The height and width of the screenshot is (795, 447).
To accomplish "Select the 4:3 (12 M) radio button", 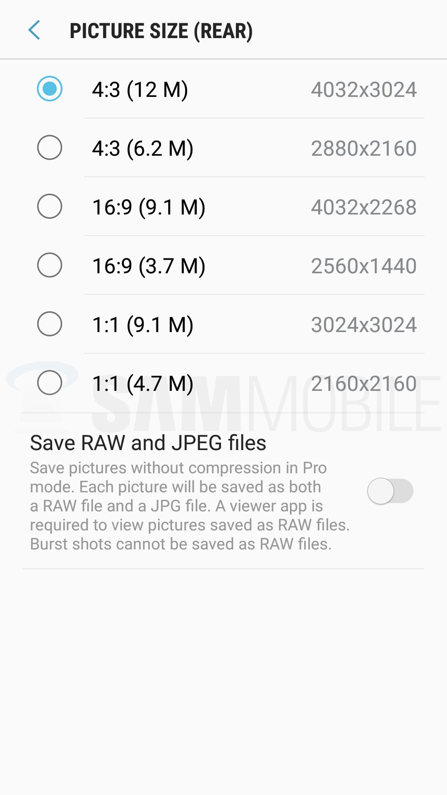I will click(x=50, y=89).
